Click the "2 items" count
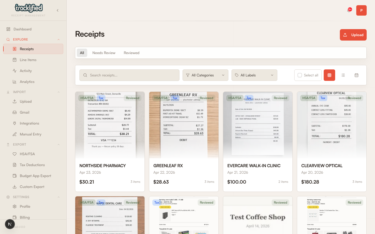This screenshot has height=234, width=375. pos(283,182)
